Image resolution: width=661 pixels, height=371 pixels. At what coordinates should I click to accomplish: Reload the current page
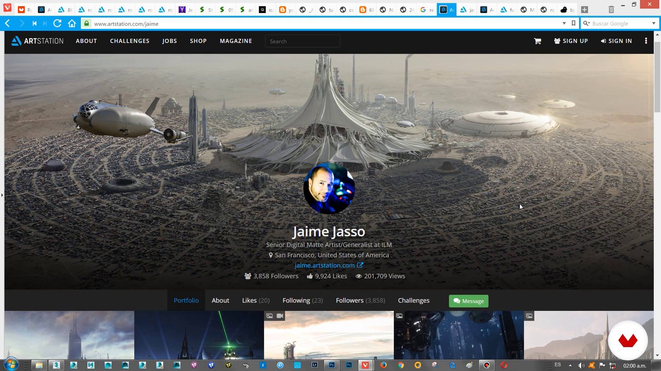click(x=57, y=23)
